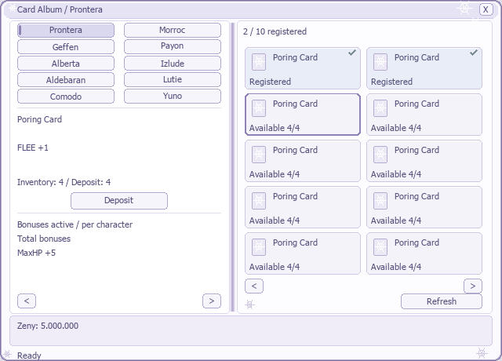Select the Morroc album tab
The height and width of the screenshot is (361, 502).
173,30
